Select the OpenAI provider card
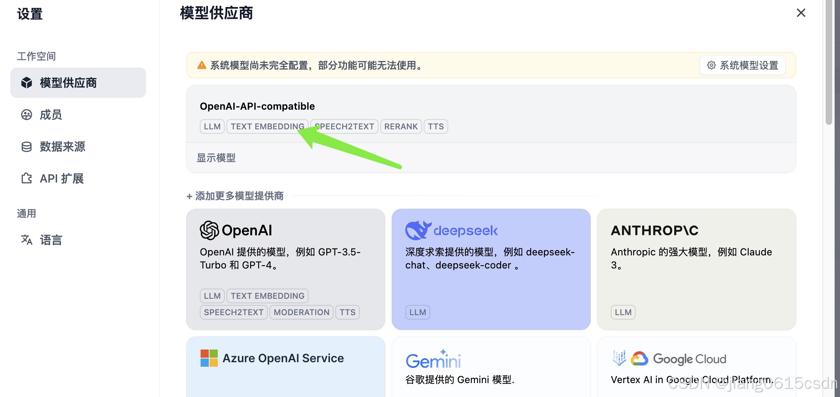 (286, 269)
